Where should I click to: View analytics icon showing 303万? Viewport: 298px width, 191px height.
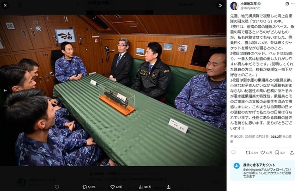[145, 187]
